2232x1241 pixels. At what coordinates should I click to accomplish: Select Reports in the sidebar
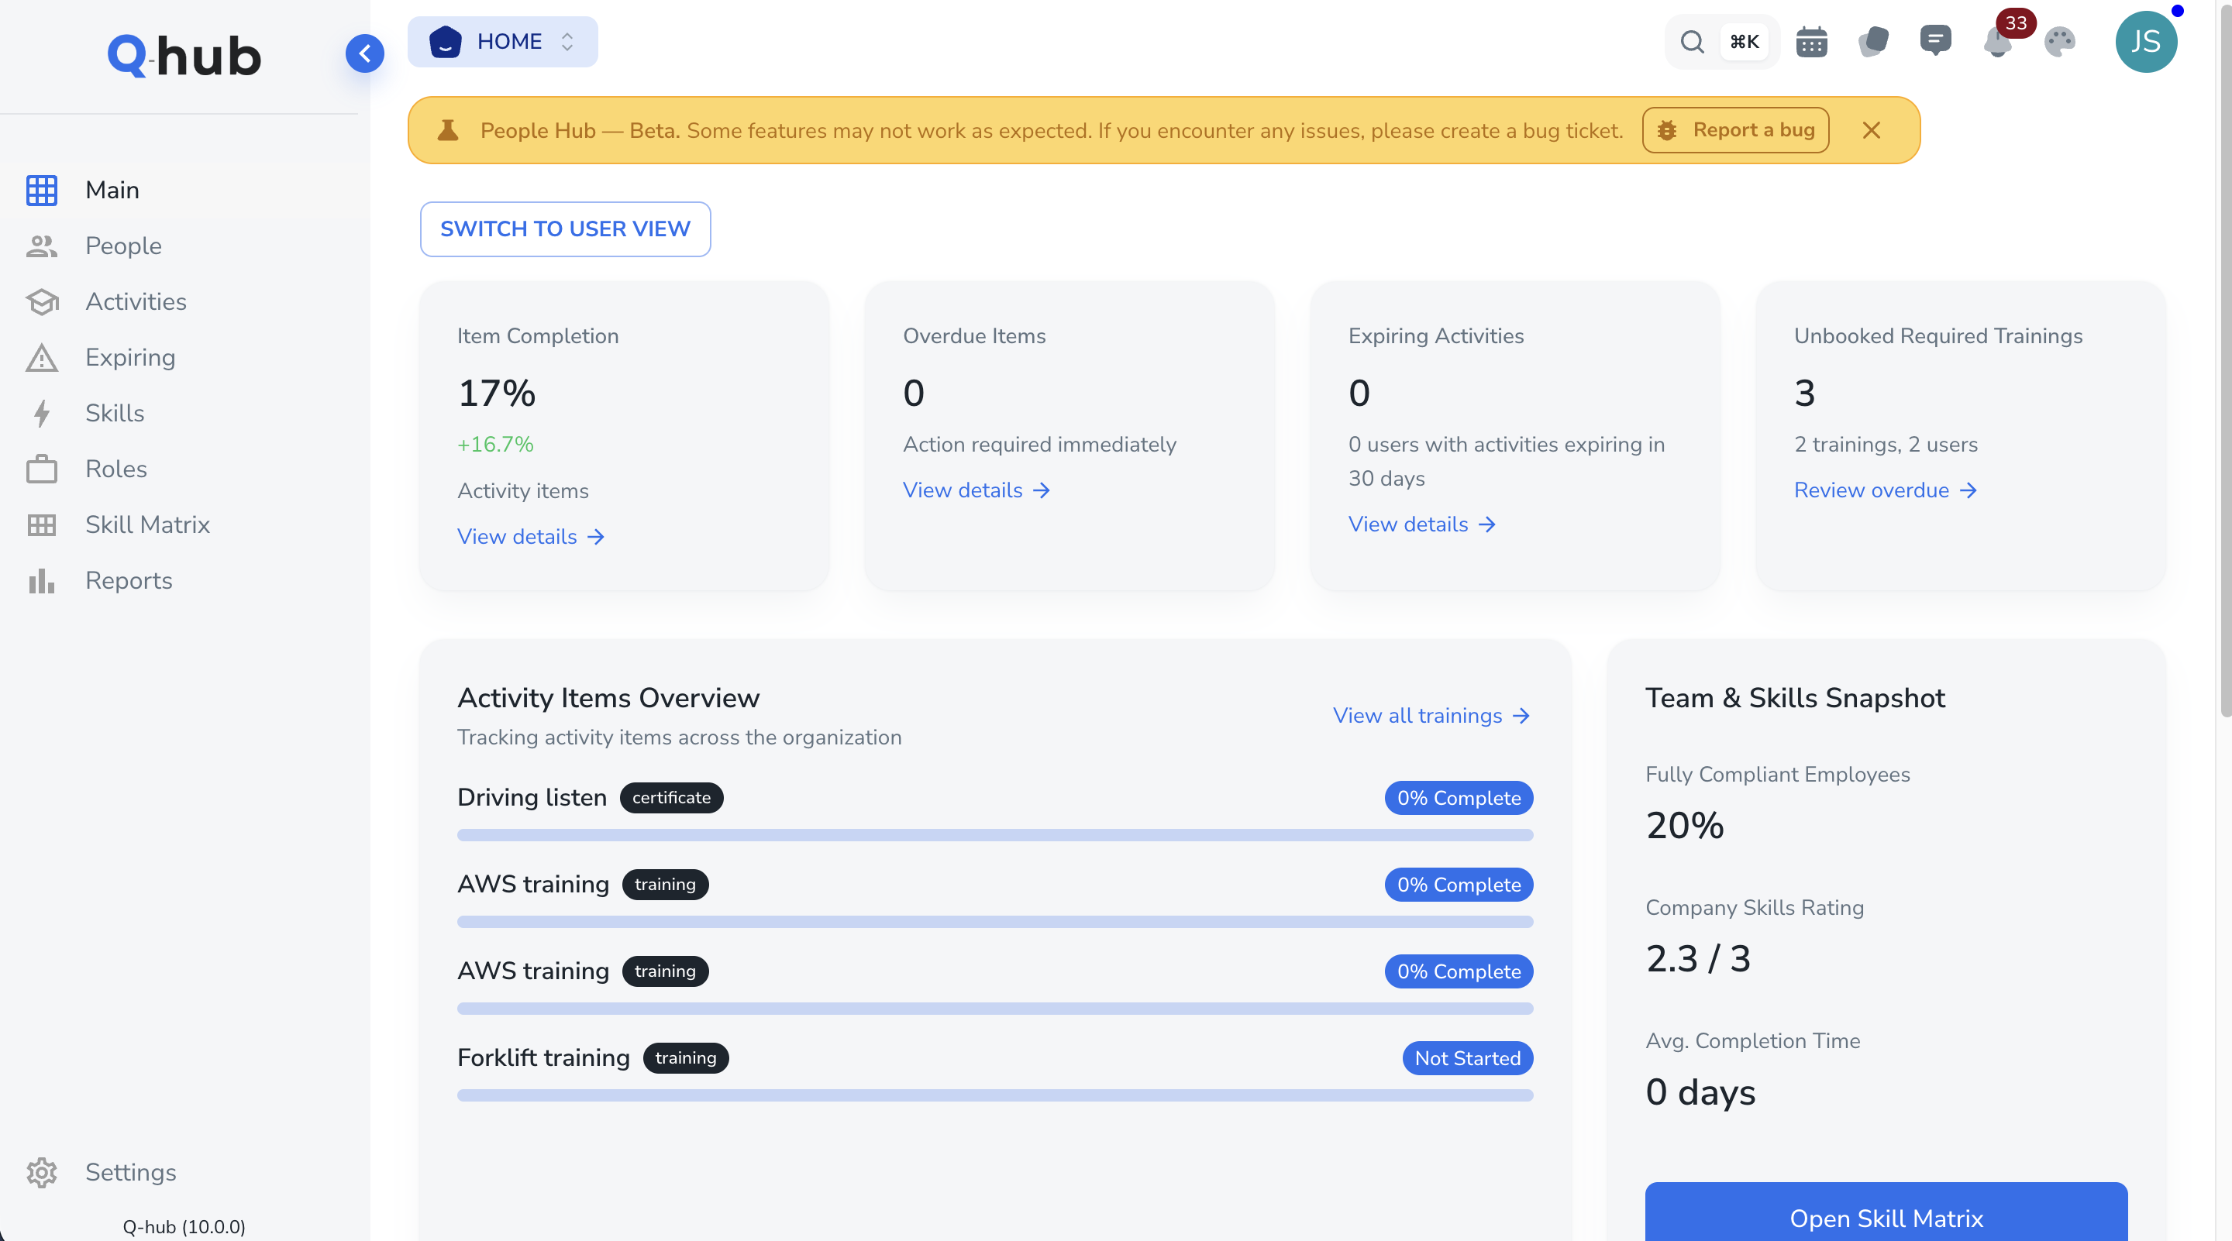coord(128,580)
